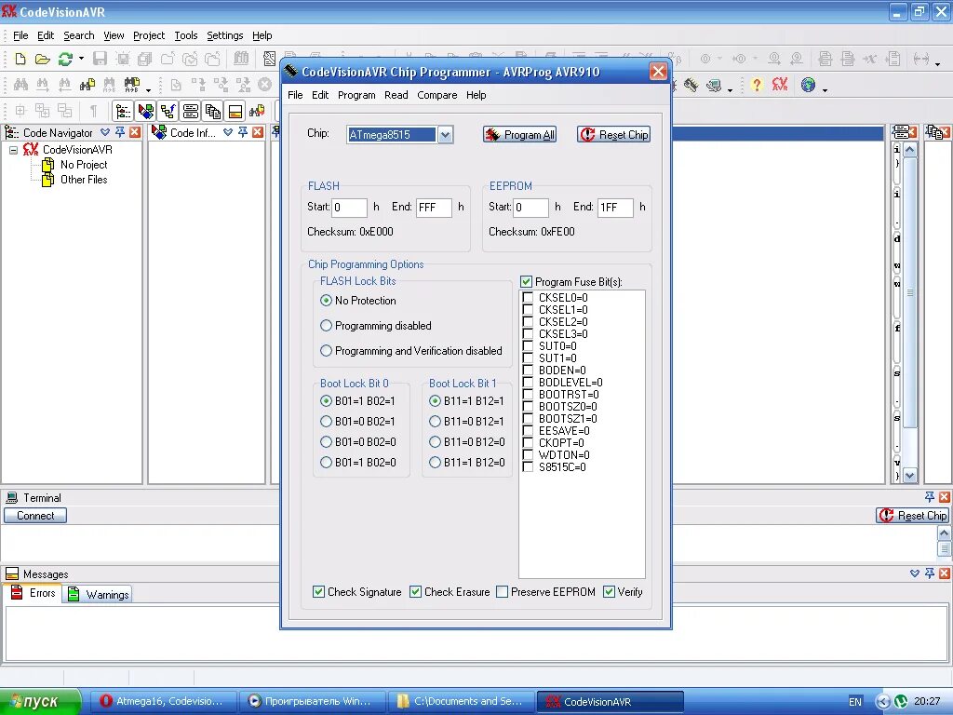Toggle Check Erasure checkbox
The width and height of the screenshot is (953, 715).
click(x=415, y=591)
